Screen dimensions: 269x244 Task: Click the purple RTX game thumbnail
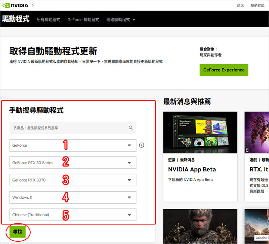[257, 132]
